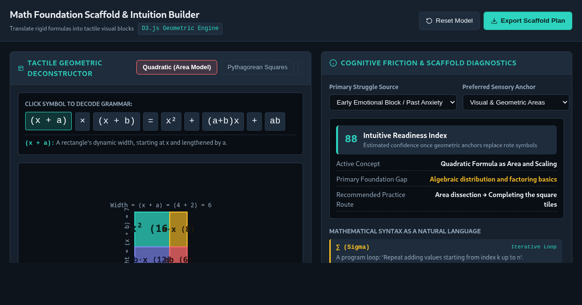
Task: Decode the (x + a) symbol
Action: (48, 121)
